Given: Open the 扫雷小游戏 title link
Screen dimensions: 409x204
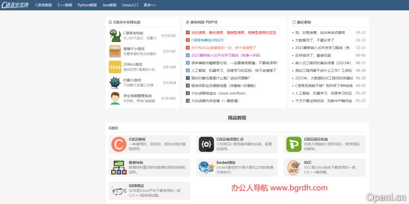Looking at the screenshot, I should click(132, 80).
